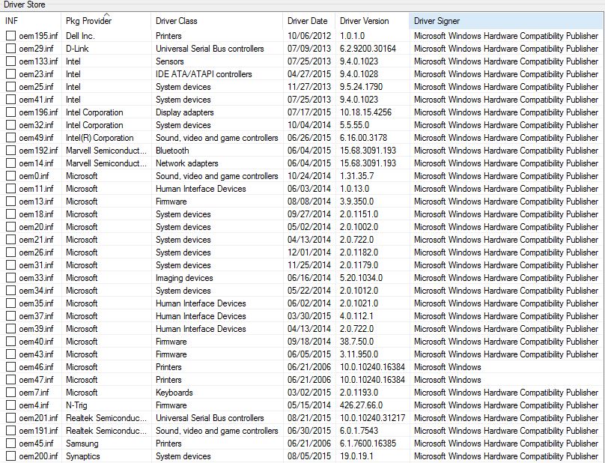Mark the oem192.inf checkbox
The width and height of the screenshot is (605, 463).
(10, 151)
